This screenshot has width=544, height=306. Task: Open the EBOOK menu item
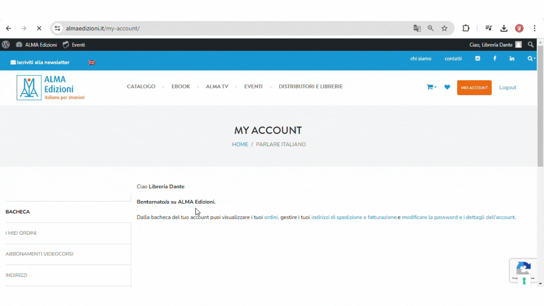181,87
